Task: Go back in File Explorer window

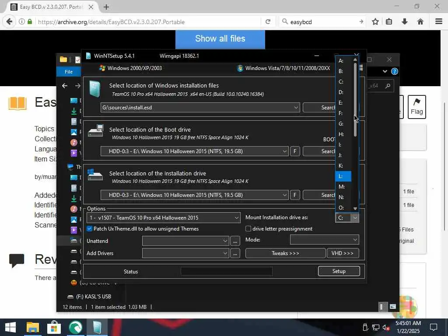Action: point(65,86)
